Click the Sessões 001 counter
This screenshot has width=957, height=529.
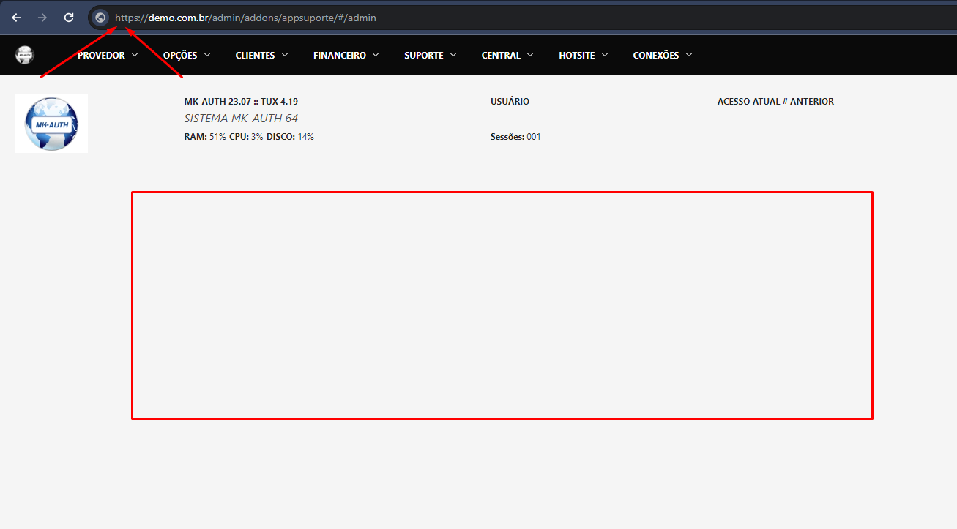pos(515,137)
